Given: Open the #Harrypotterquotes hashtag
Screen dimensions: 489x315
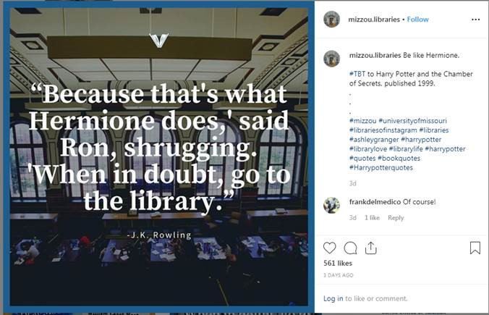Looking at the screenshot, I should point(381,168).
